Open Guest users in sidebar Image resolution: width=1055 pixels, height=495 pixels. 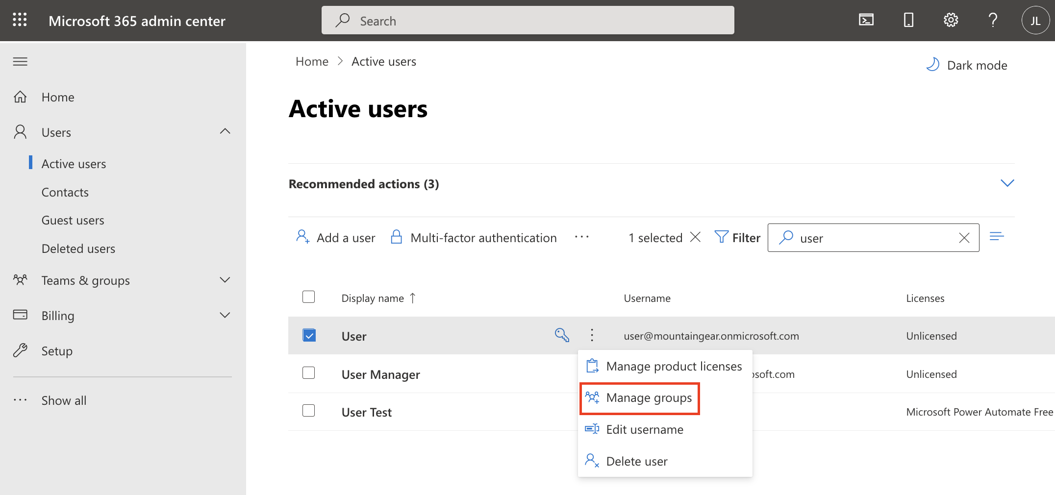[x=73, y=220]
